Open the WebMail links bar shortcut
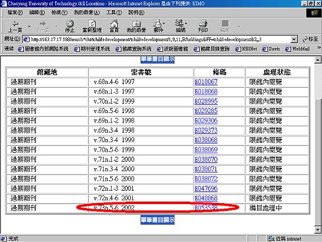 [297, 49]
